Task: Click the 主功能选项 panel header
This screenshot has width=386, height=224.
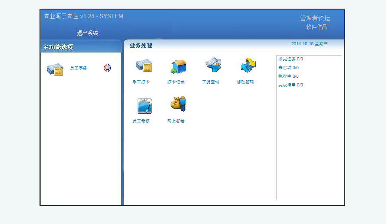Action: 58,47
